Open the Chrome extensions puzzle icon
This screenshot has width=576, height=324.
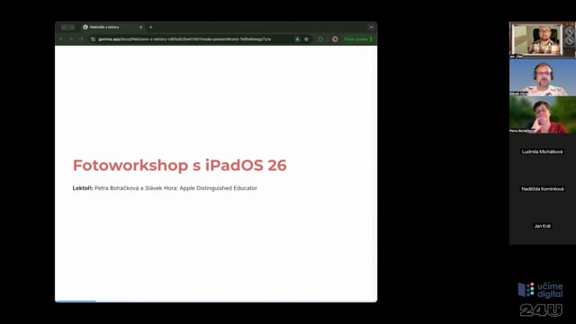pyautogui.click(x=320, y=39)
